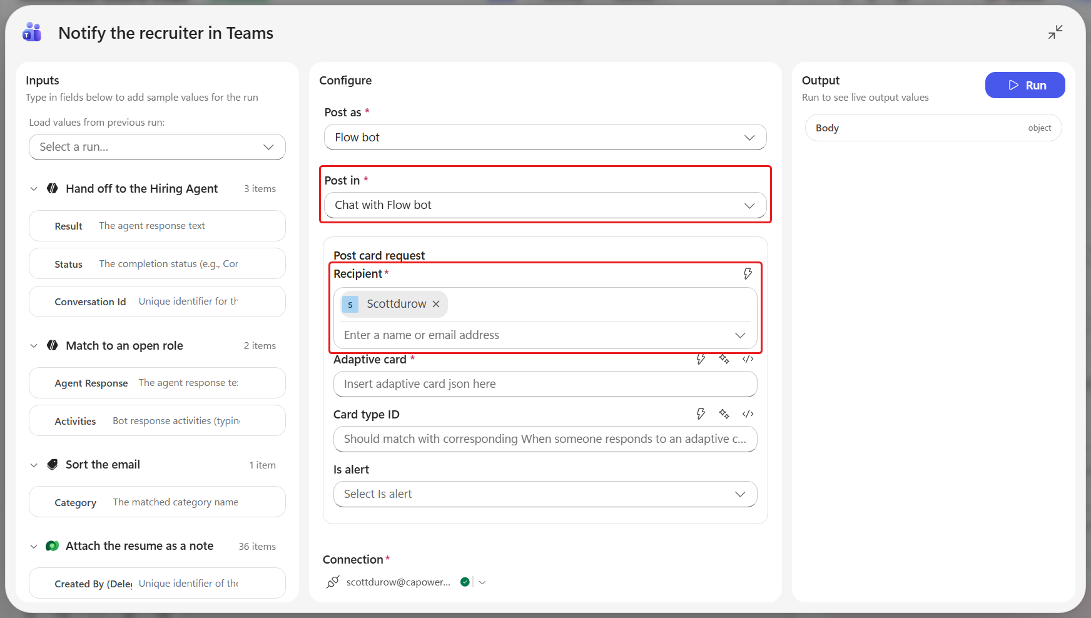Open the Select a run dropdown

pos(157,147)
